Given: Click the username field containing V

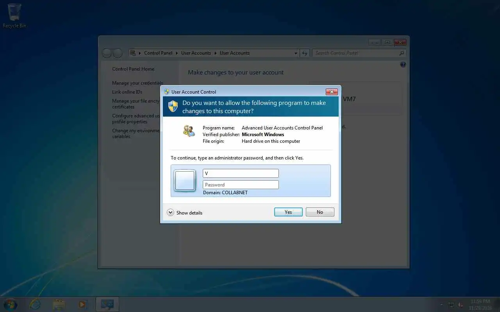Looking at the screenshot, I should click(x=241, y=173).
